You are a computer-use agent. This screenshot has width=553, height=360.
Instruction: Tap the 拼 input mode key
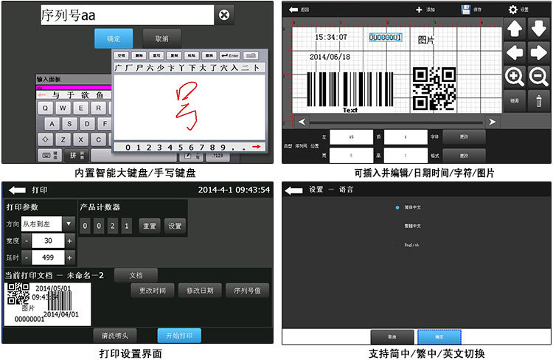pos(77,155)
